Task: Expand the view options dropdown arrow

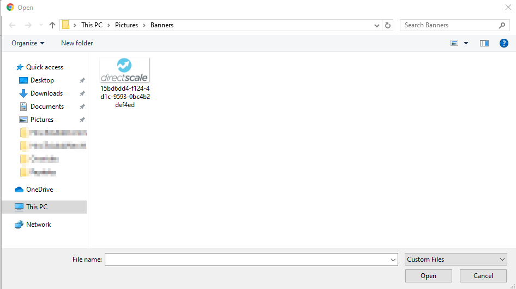Action: click(x=466, y=43)
